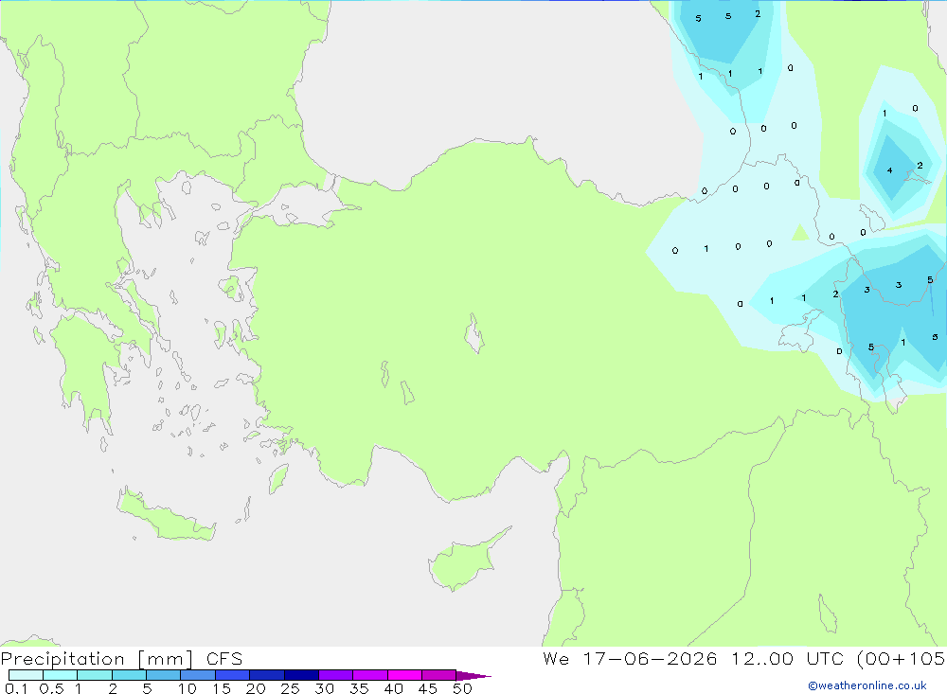Click the '0.5' legend scale label
The image size is (947, 694).
[51, 688]
